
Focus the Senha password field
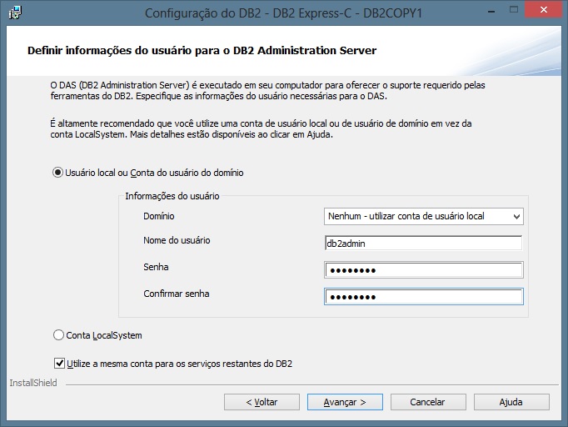pyautogui.click(x=423, y=270)
